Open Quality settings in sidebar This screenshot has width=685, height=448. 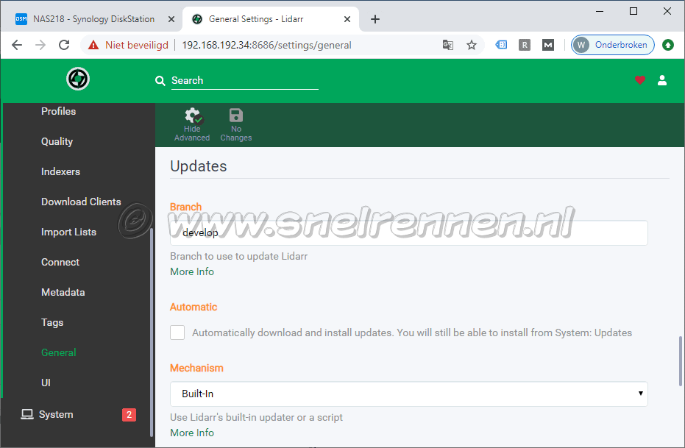click(x=57, y=141)
